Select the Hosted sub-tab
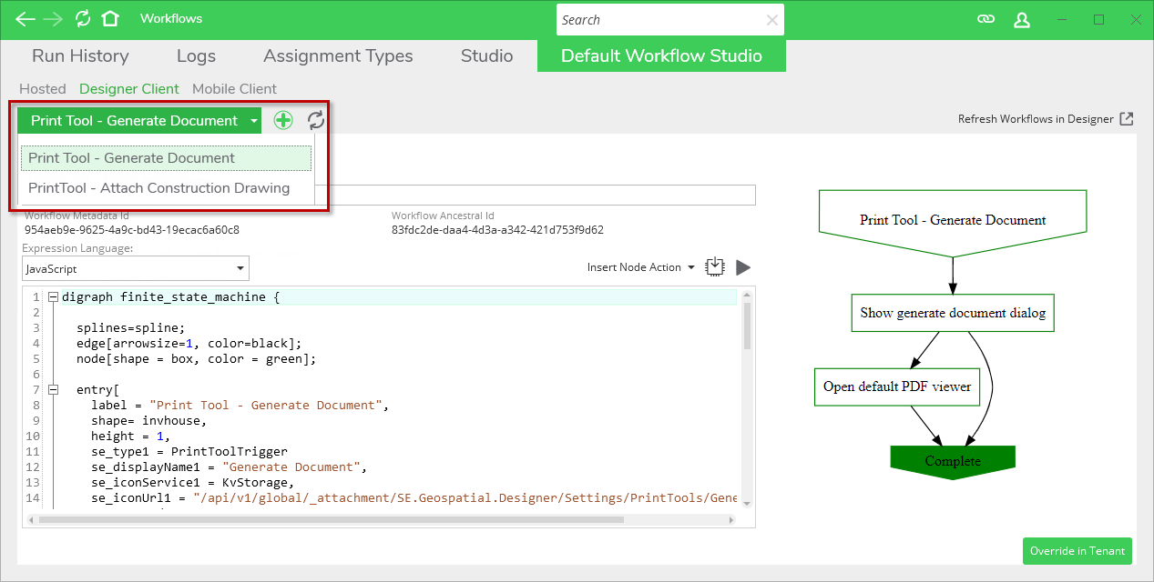Screen dimensions: 1154x582 coord(43,89)
